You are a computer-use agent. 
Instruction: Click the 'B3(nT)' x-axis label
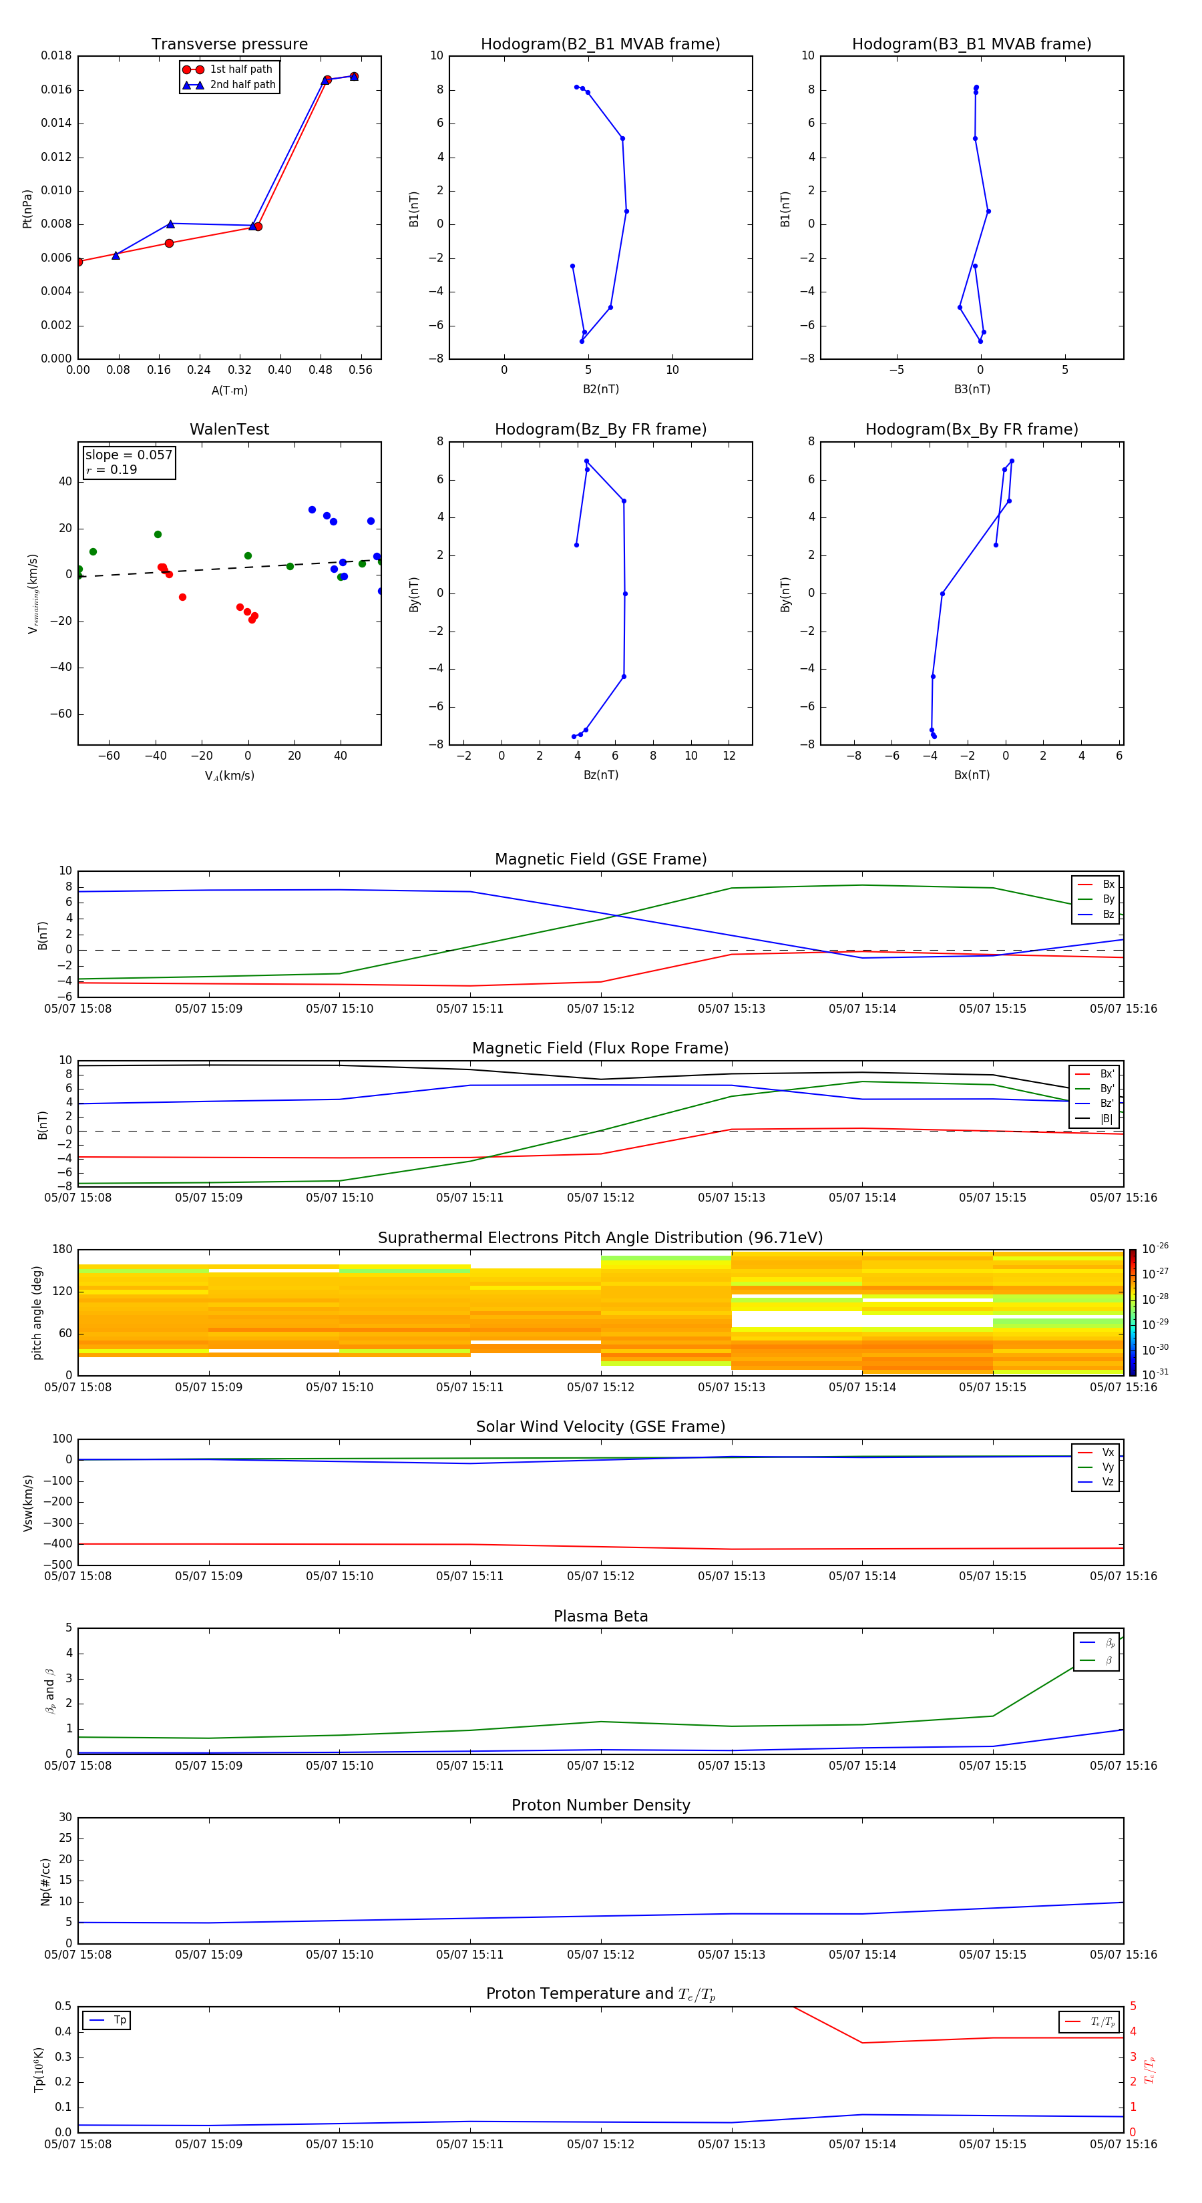click(972, 389)
